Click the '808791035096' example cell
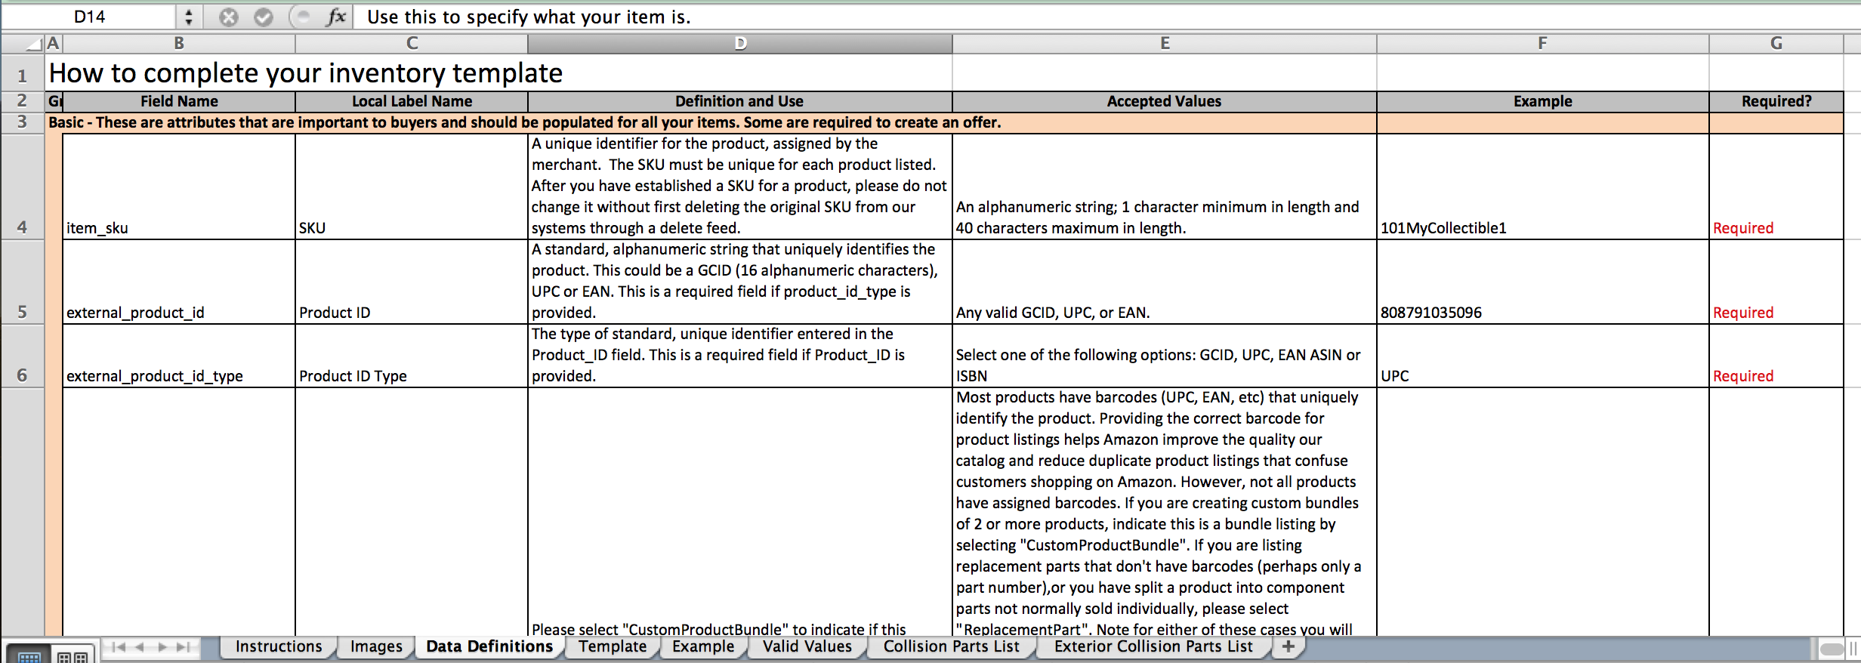Image resolution: width=1861 pixels, height=663 pixels. click(x=1542, y=282)
